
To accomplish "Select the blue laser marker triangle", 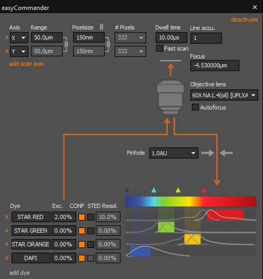I will click(127, 190).
